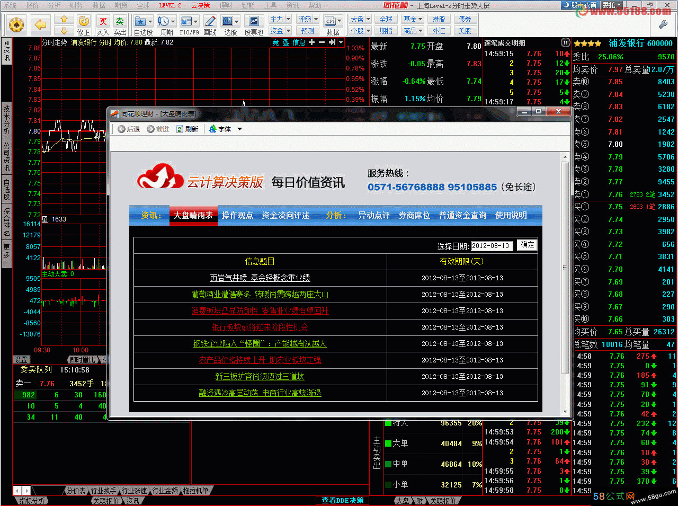
Task: Open article 银行板块或将迎来阶段性机会
Action: click(x=260, y=327)
